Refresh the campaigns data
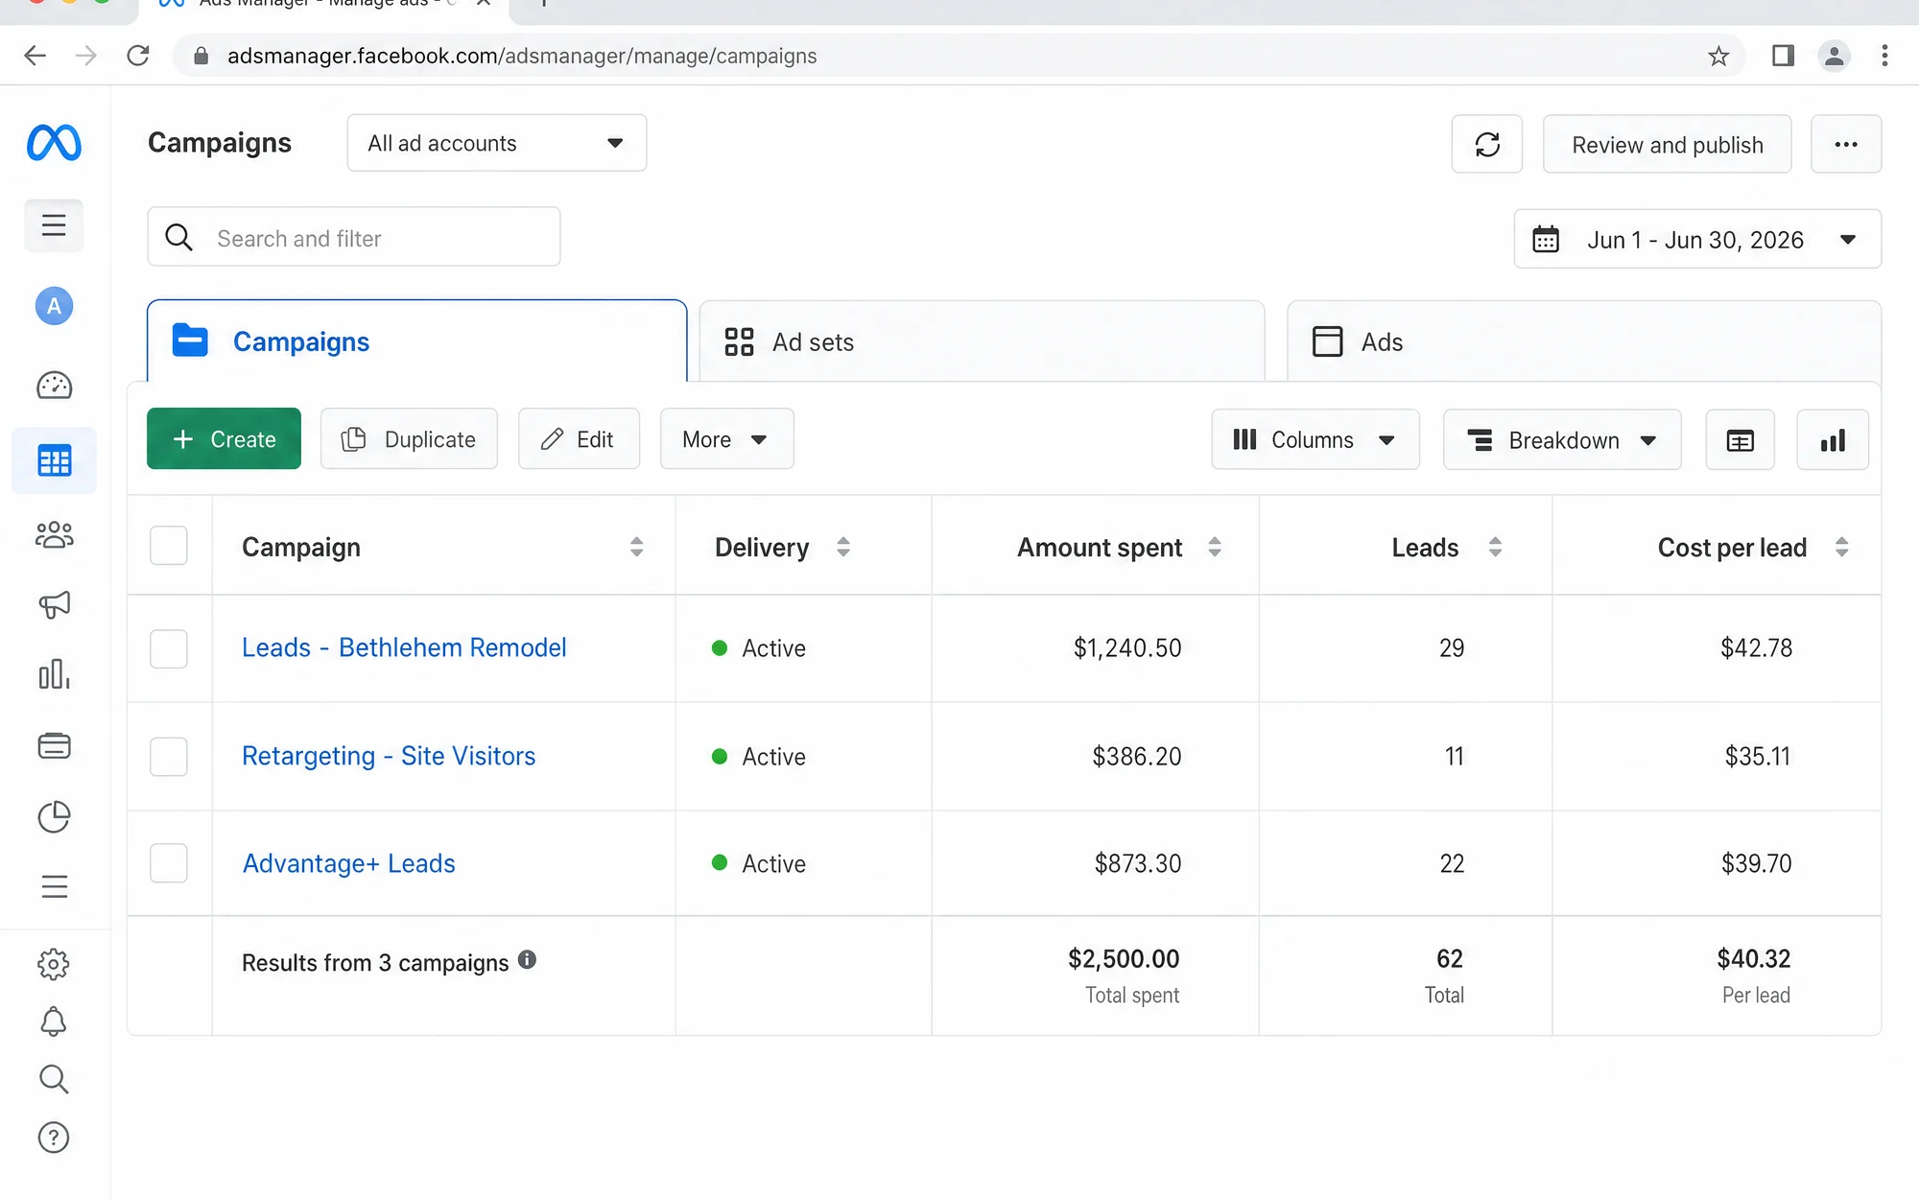Viewport: 1919px width, 1199px height. [x=1487, y=144]
